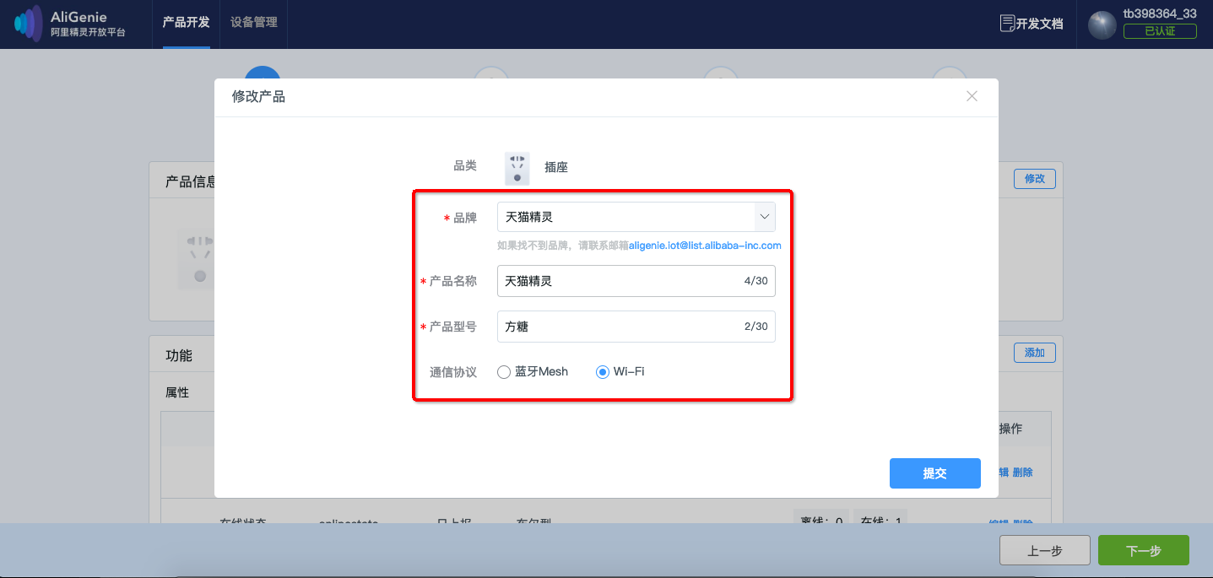
Task: Select the 蓝牙Mesh radio option
Action: (504, 372)
